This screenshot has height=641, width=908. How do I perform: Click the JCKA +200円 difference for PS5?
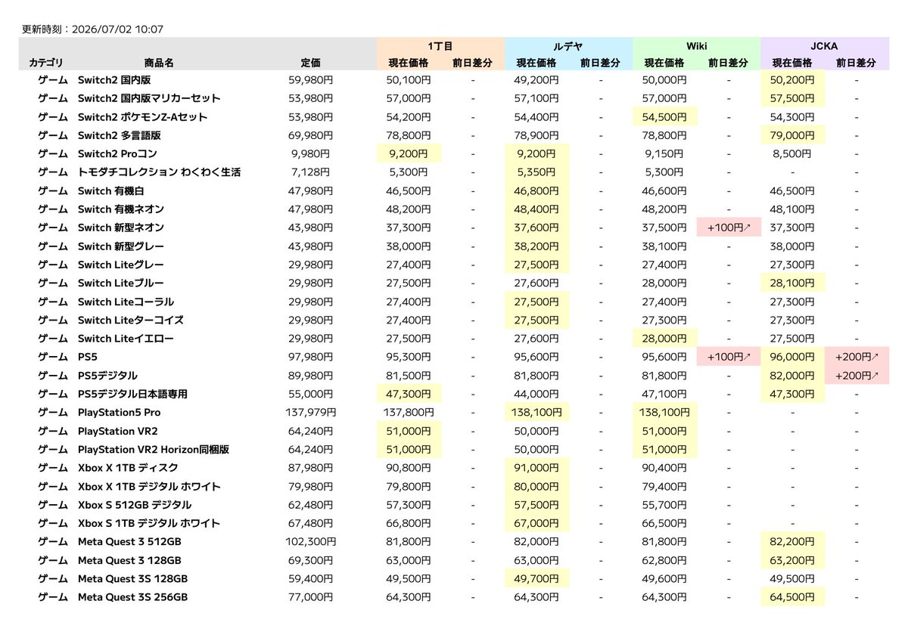point(857,357)
